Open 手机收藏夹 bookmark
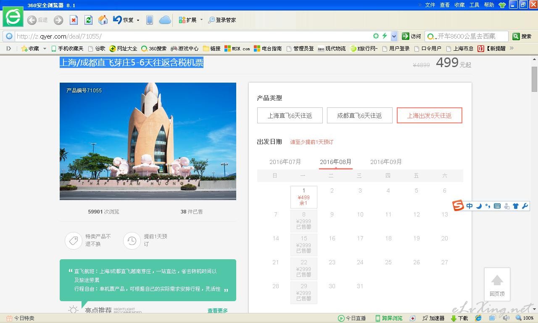The image size is (538, 323). click(67, 49)
